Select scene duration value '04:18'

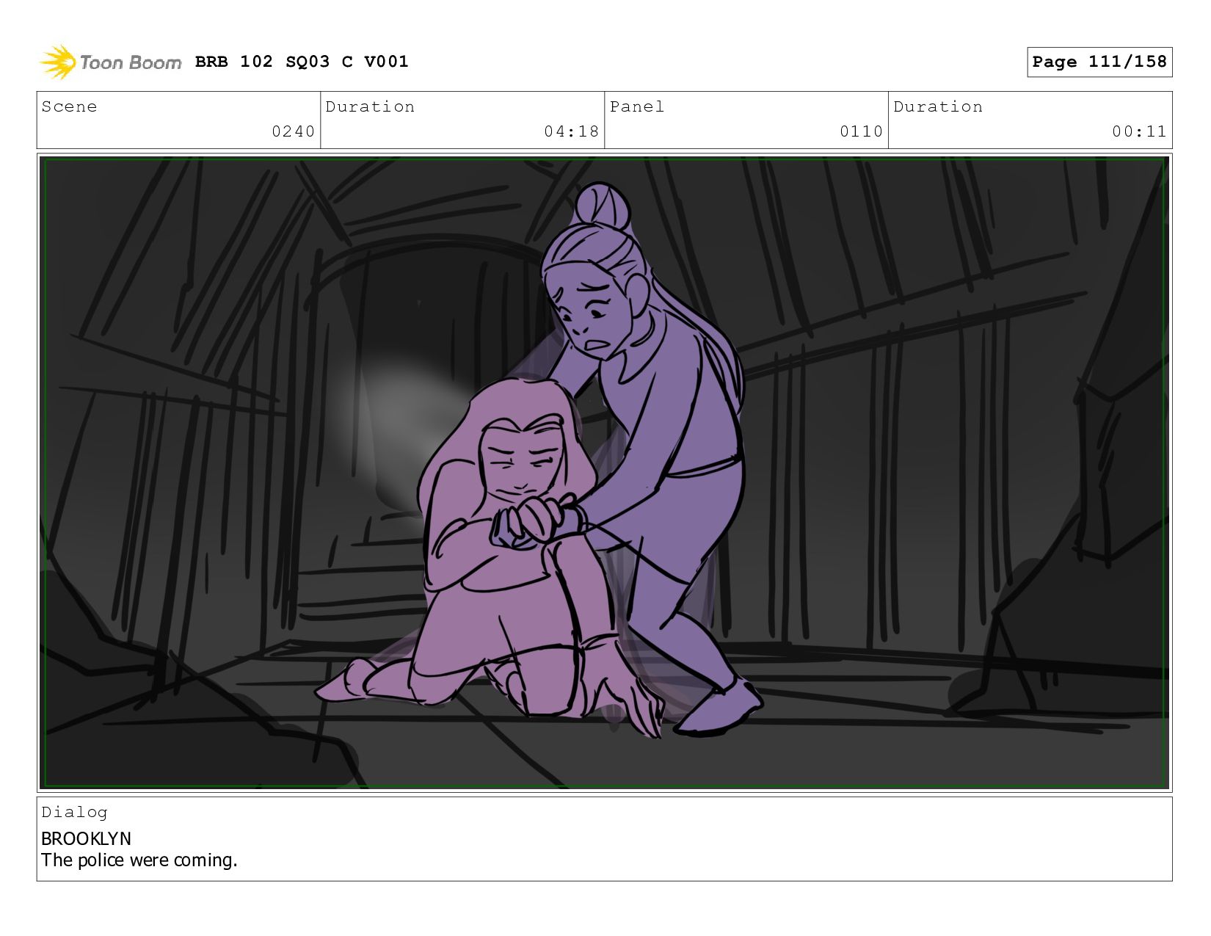pos(571,132)
